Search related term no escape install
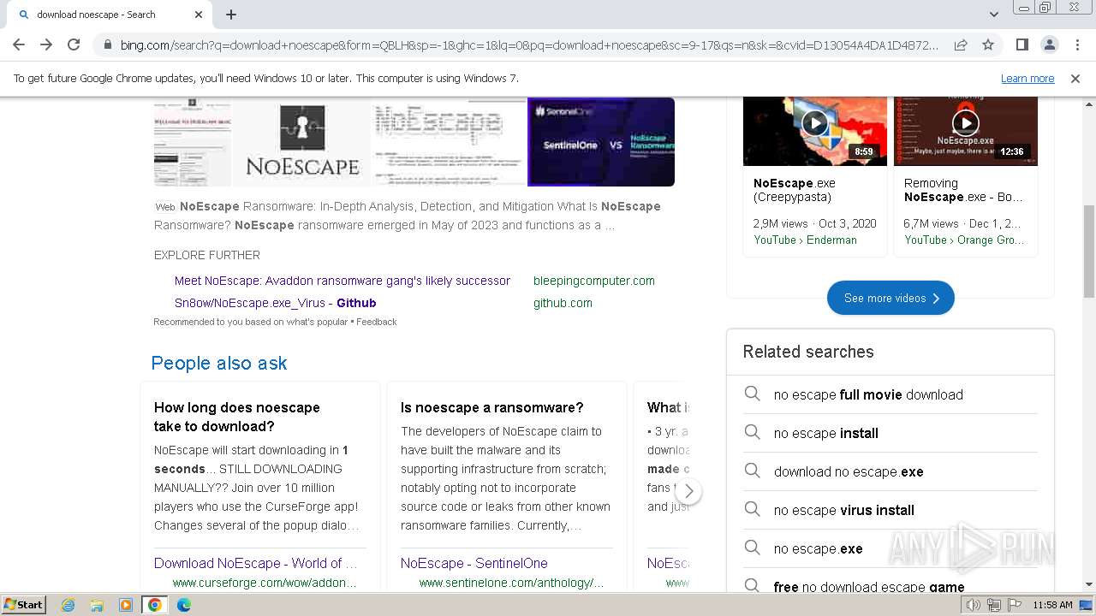This screenshot has height=616, width=1096. tap(826, 433)
